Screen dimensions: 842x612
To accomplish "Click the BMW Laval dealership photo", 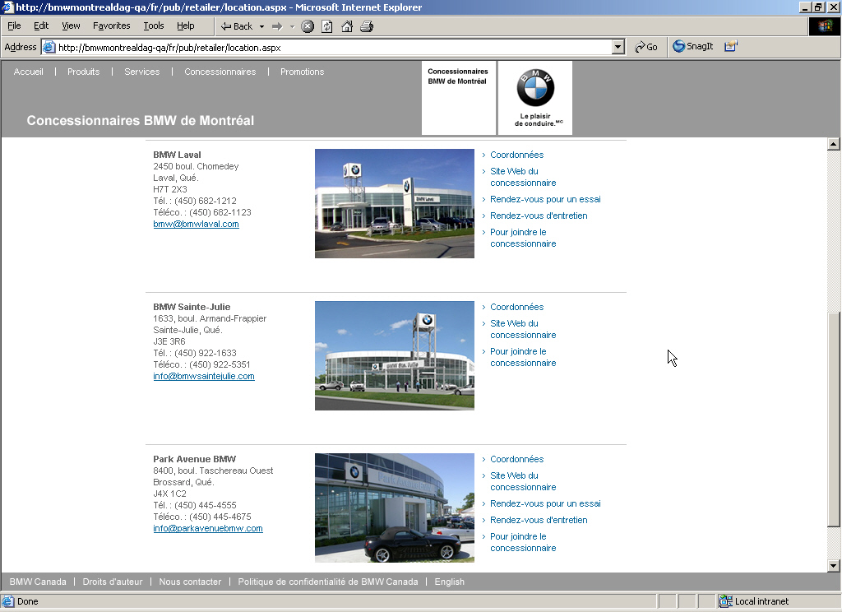I will [395, 204].
